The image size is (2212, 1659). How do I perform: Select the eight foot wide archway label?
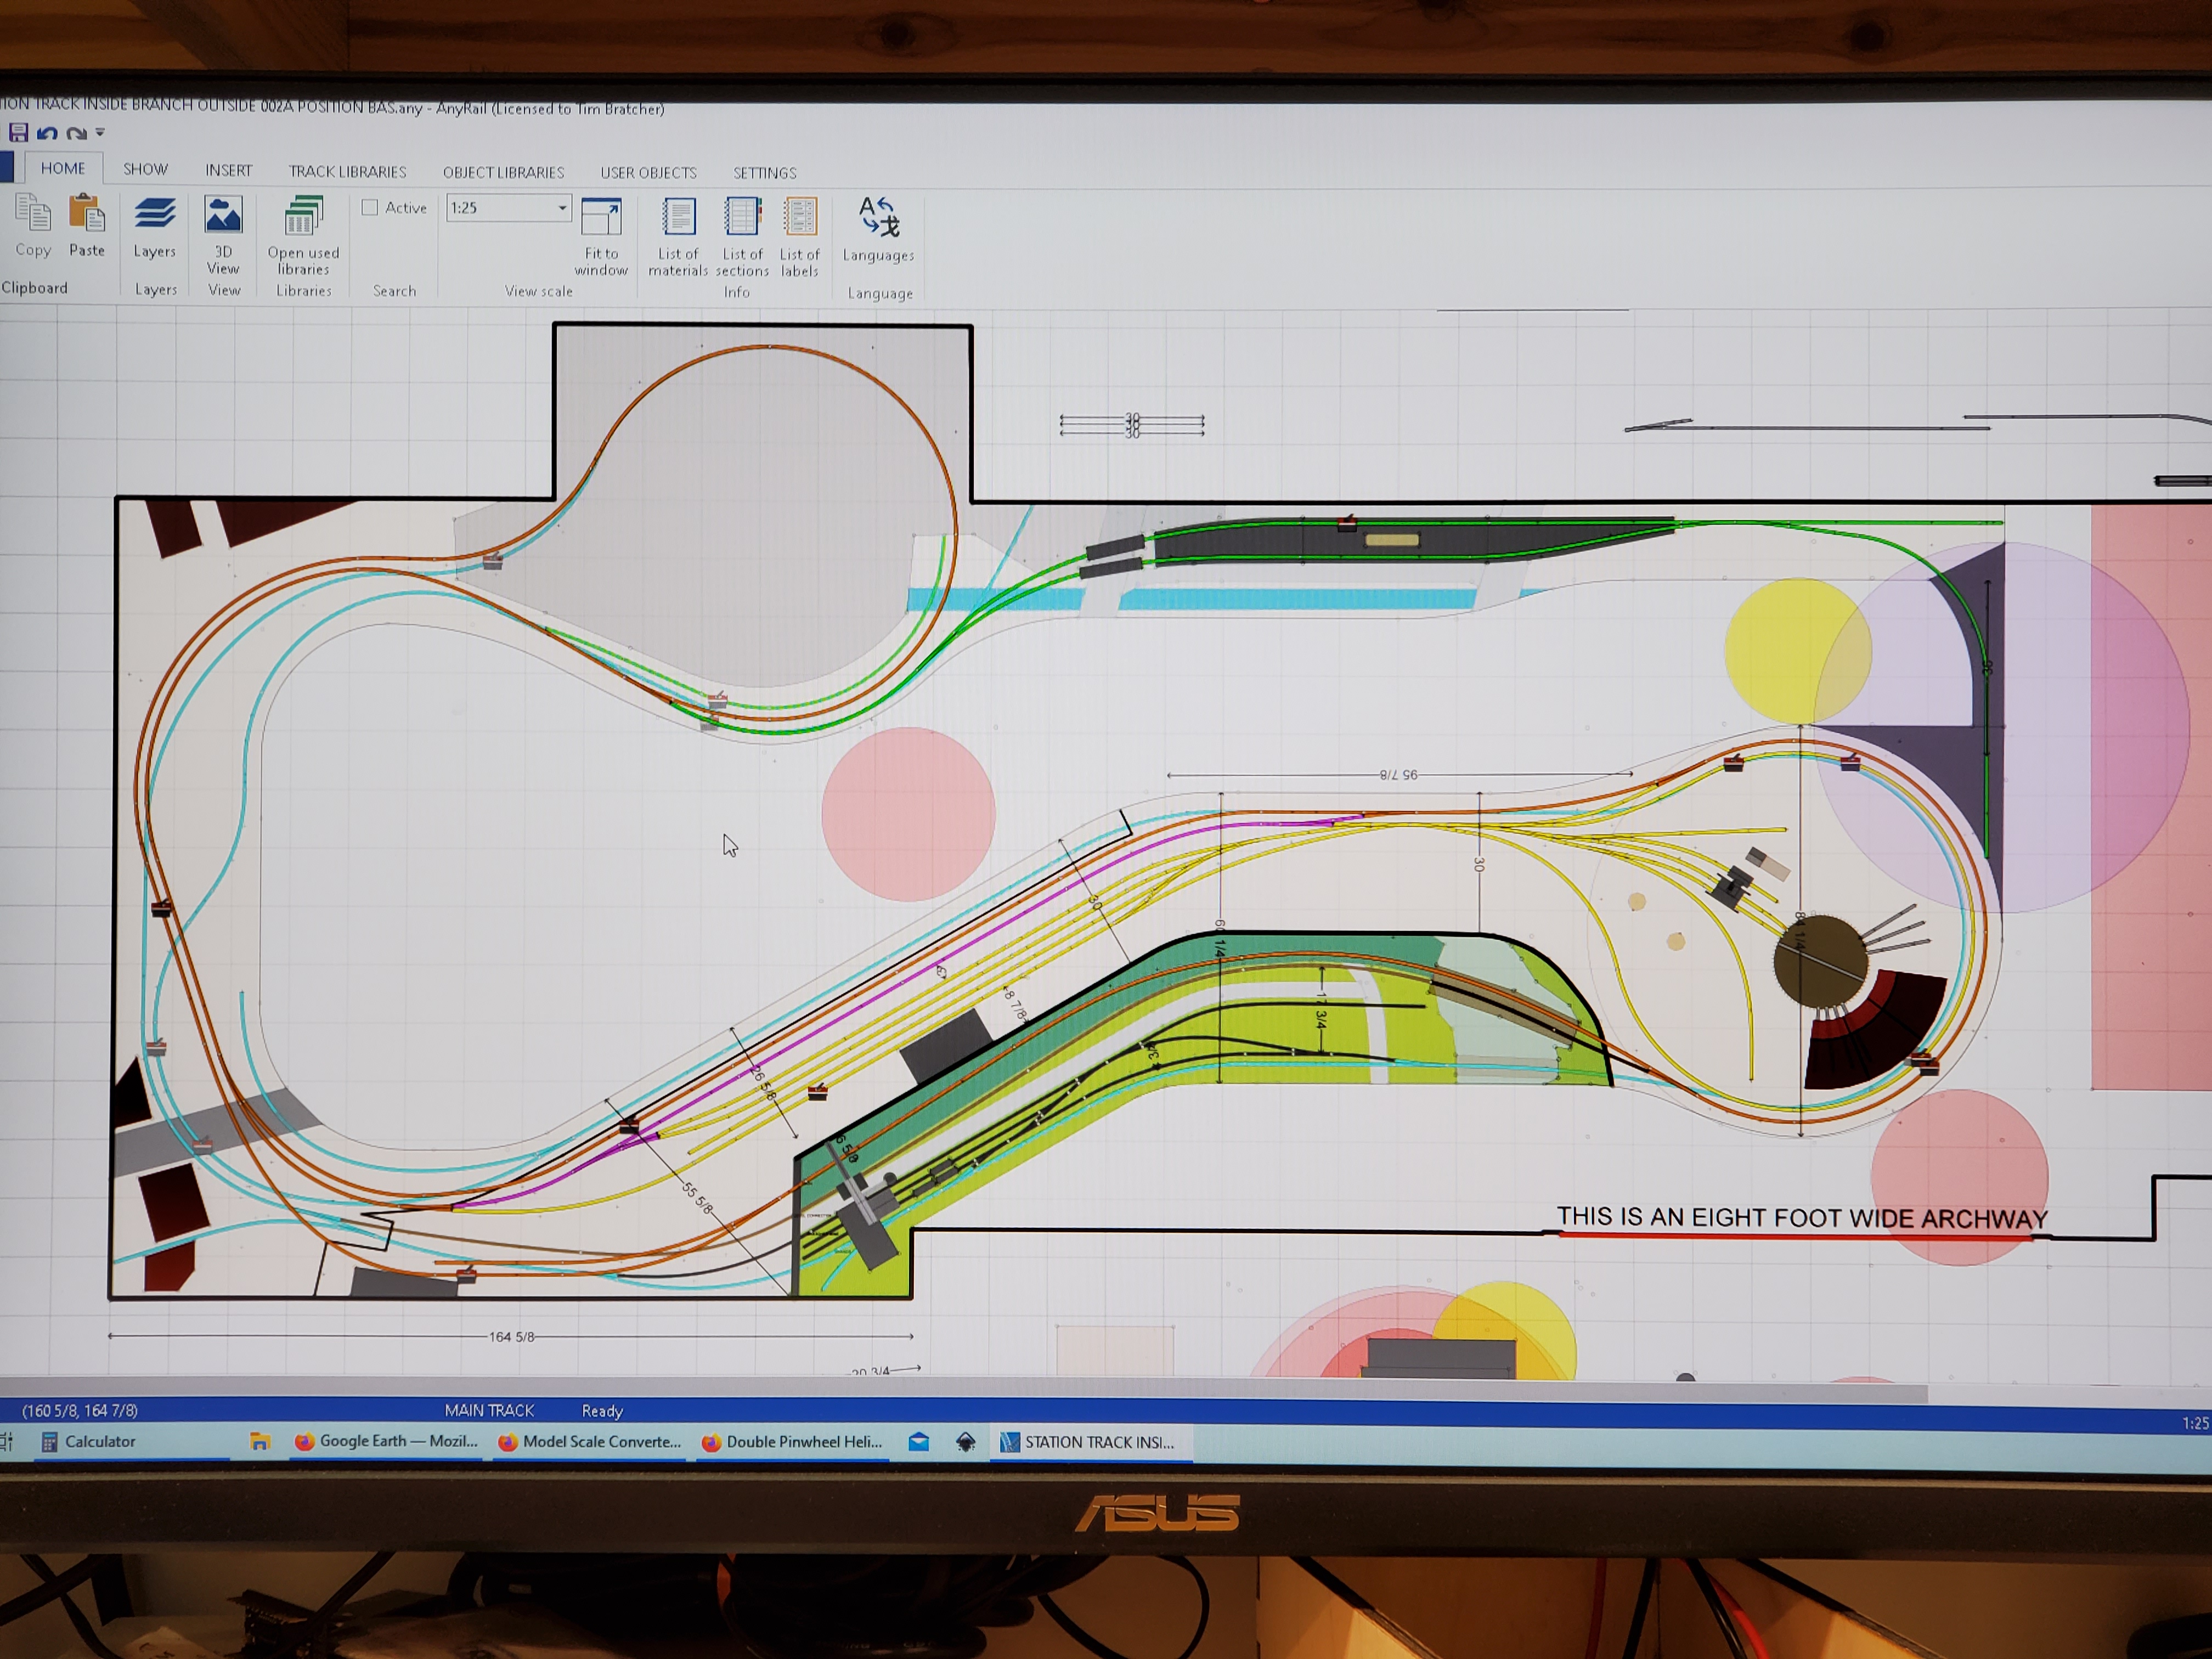click(x=1802, y=1217)
